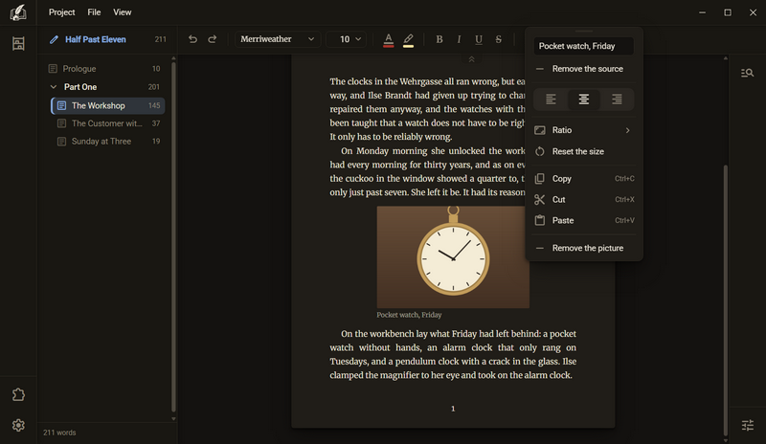Image resolution: width=766 pixels, height=444 pixels.
Task: Click the quill app logo icon
Action: coord(18,12)
